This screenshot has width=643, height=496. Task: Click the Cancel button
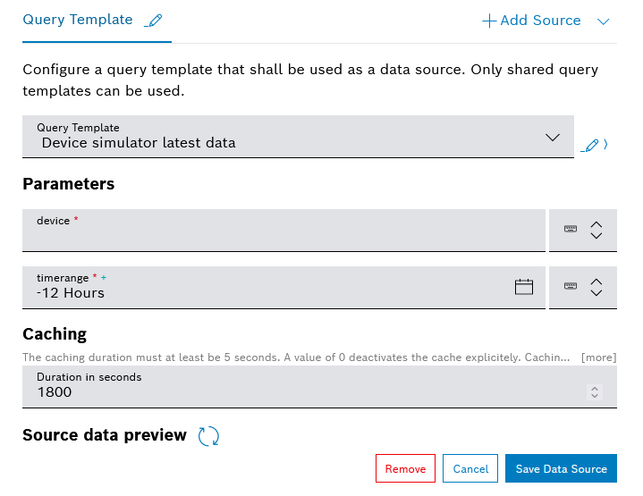click(x=470, y=469)
